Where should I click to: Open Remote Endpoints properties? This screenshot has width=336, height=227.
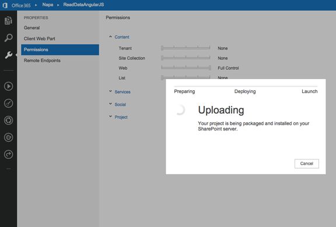coord(42,61)
